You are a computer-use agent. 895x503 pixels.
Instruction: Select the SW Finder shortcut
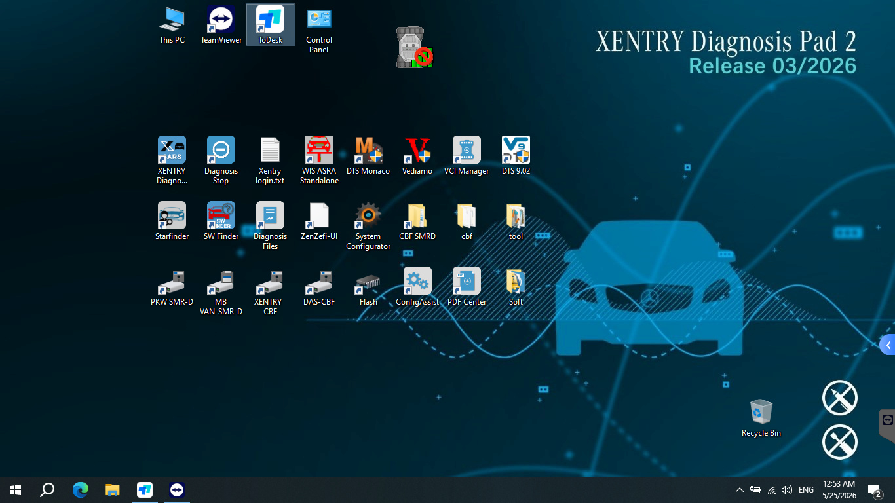(221, 221)
